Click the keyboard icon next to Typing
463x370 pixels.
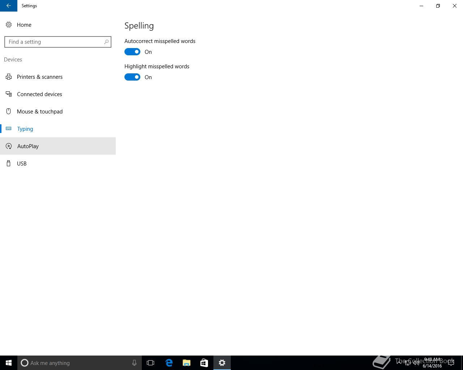(9, 129)
